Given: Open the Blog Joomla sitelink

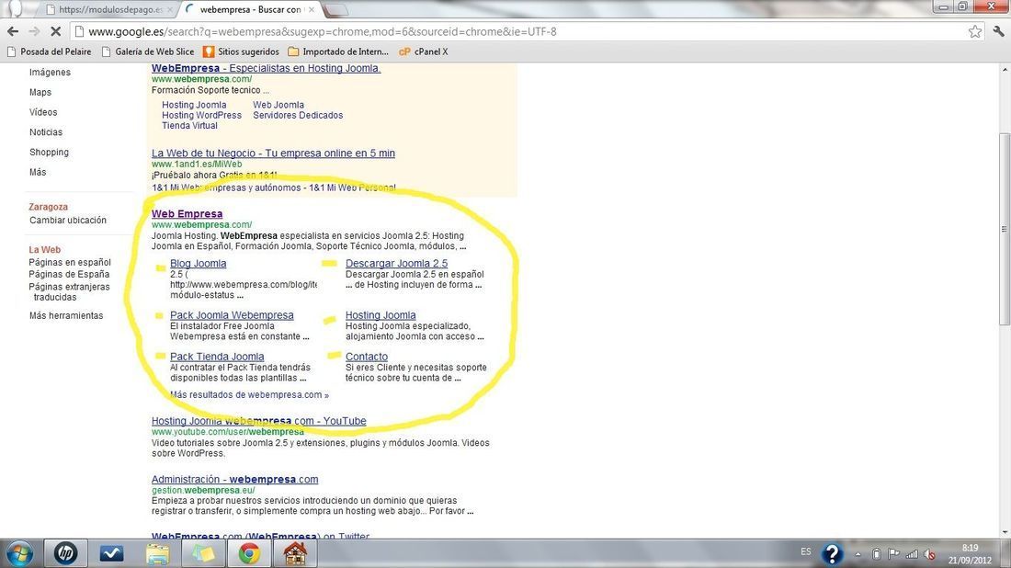Looking at the screenshot, I should (198, 263).
